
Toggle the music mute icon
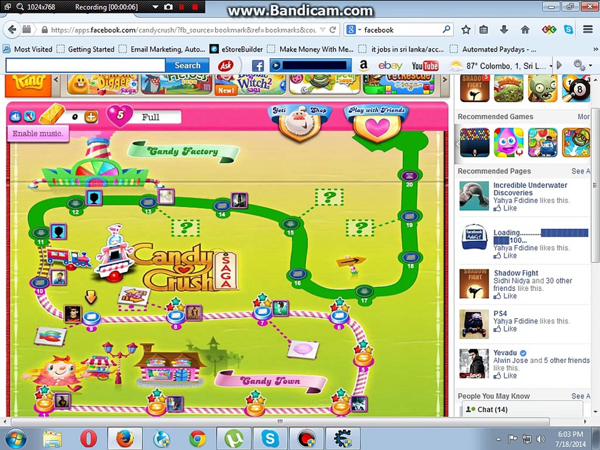[30, 116]
